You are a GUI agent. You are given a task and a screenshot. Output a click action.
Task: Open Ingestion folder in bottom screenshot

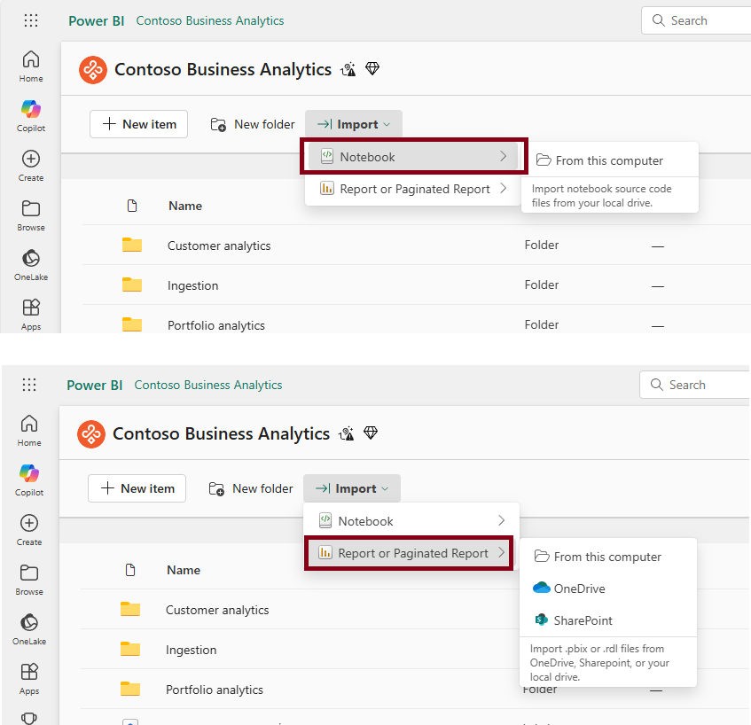pos(192,650)
